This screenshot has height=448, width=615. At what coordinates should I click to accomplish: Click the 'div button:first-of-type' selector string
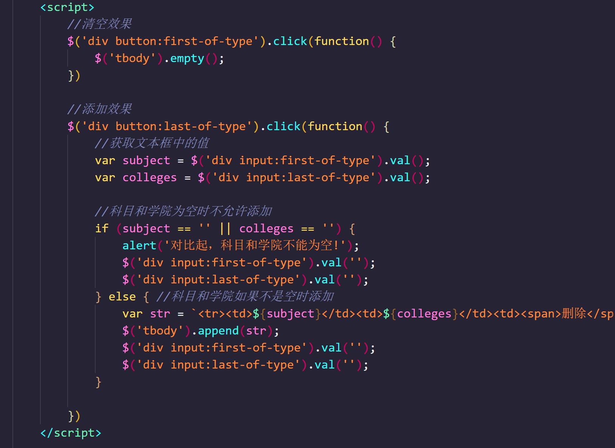click(x=170, y=41)
